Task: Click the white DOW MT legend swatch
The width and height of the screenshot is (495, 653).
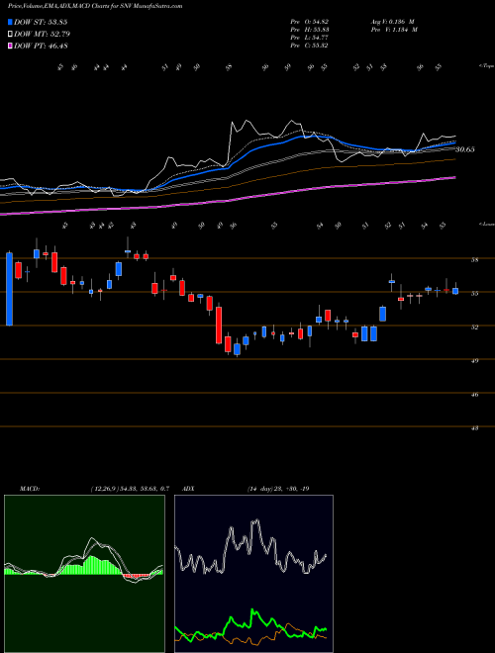Action: tap(10, 34)
